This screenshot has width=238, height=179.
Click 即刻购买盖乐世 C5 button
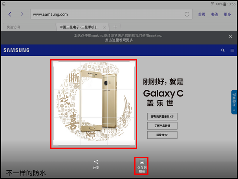162,117
